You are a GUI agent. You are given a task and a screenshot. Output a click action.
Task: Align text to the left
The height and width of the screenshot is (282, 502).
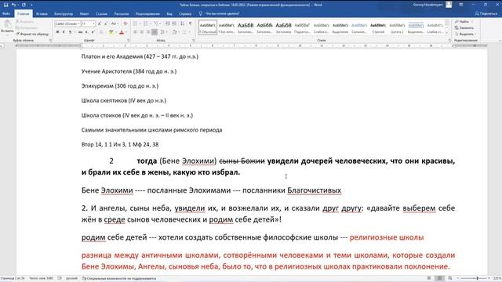pyautogui.click(x=135, y=32)
